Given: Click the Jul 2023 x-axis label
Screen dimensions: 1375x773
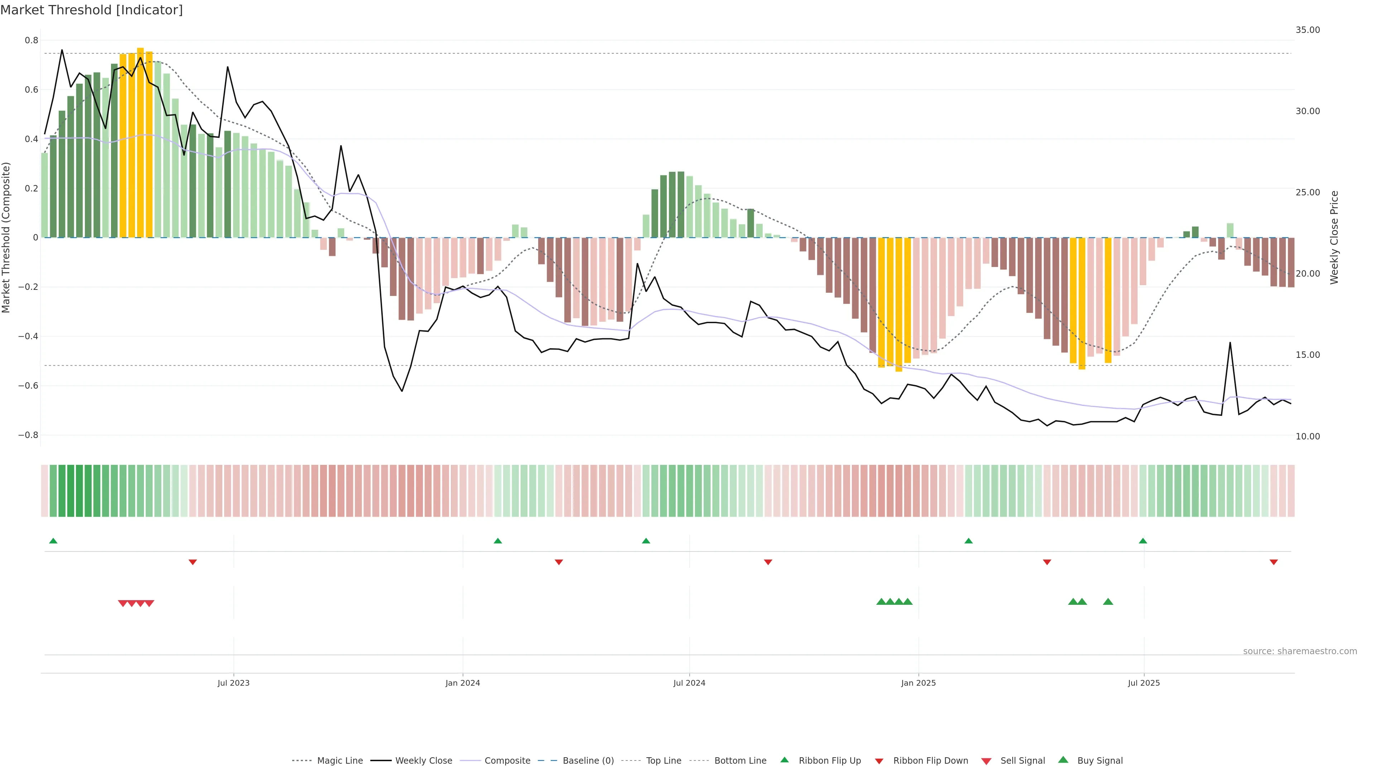Looking at the screenshot, I should click(x=233, y=683).
